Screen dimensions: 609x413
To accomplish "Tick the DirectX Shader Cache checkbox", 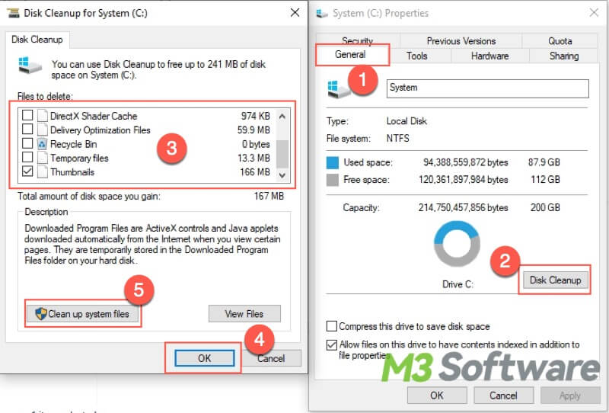I will [x=27, y=115].
